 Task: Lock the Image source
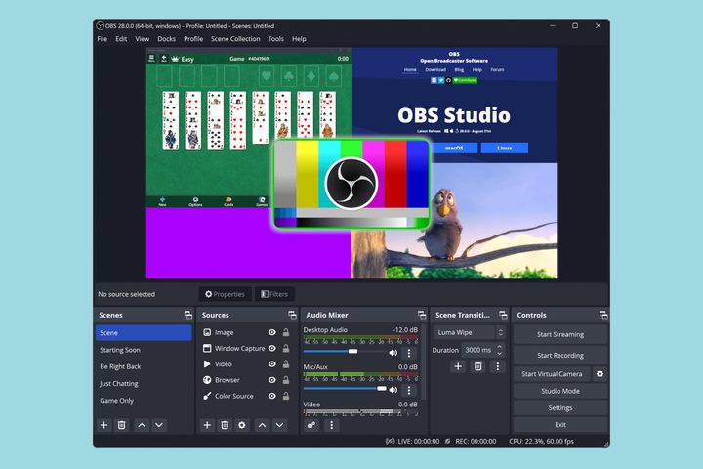285,332
